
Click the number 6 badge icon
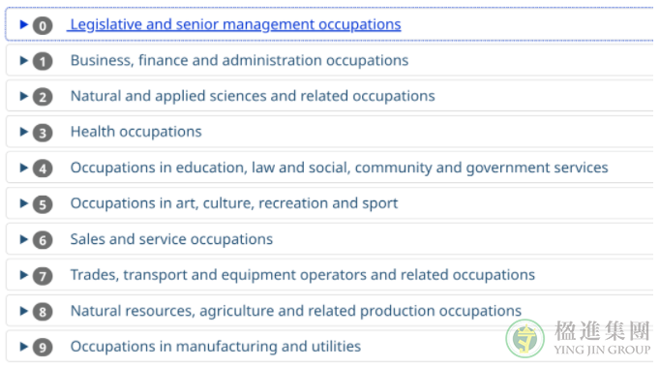pos(43,240)
